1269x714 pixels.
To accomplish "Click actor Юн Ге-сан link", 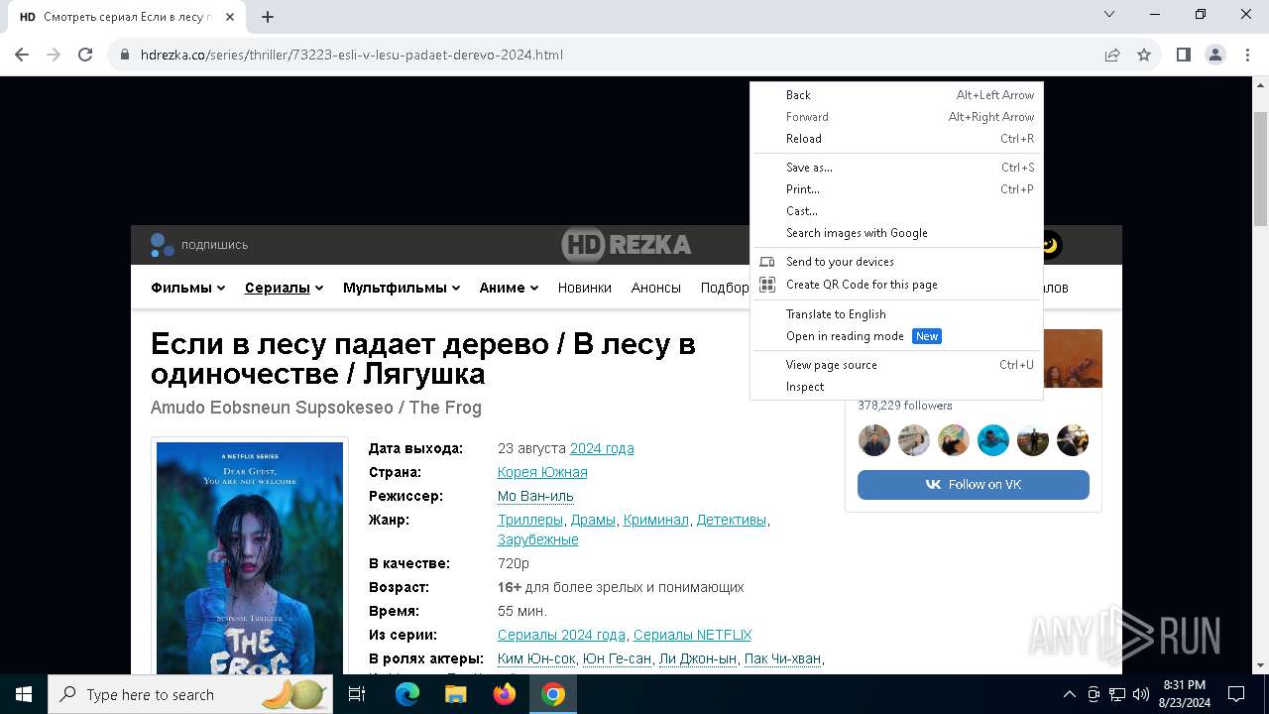I will 617,658.
